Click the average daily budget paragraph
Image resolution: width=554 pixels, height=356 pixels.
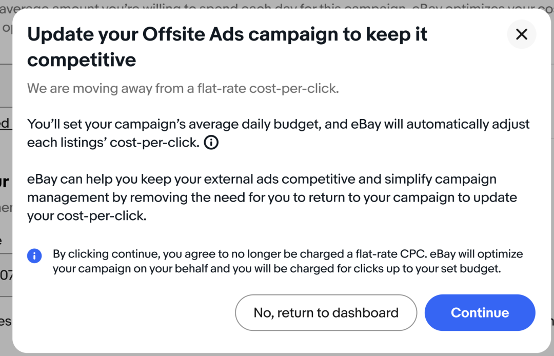click(x=278, y=124)
